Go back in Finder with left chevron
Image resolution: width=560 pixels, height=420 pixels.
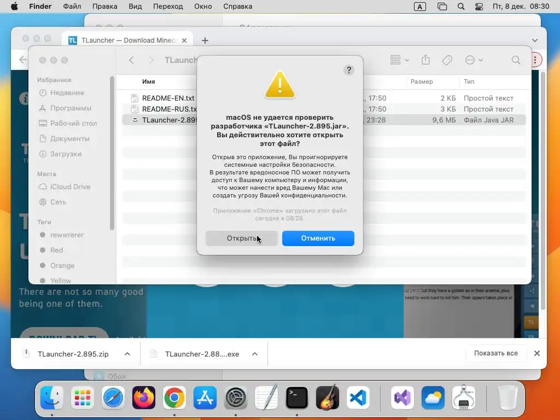click(131, 60)
